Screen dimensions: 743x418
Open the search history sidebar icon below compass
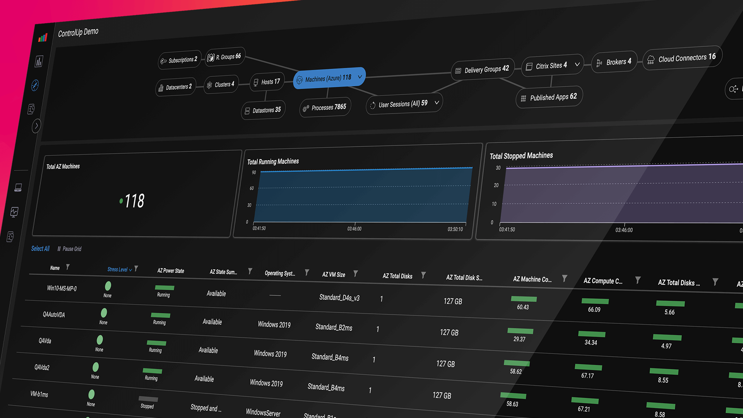[x=32, y=109]
